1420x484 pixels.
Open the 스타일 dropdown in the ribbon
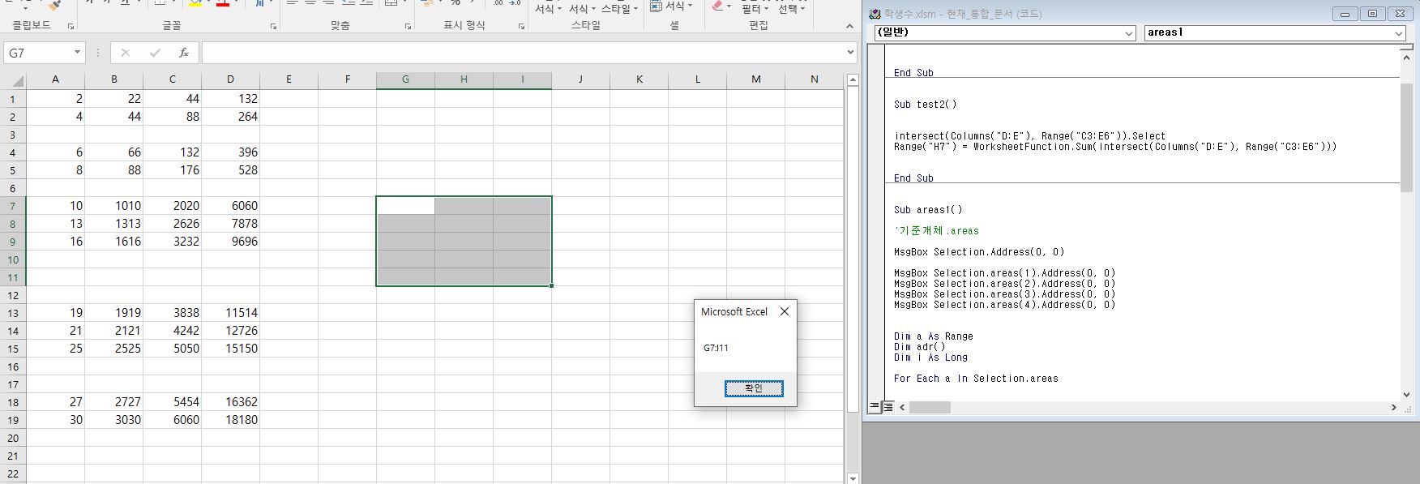[621, 8]
